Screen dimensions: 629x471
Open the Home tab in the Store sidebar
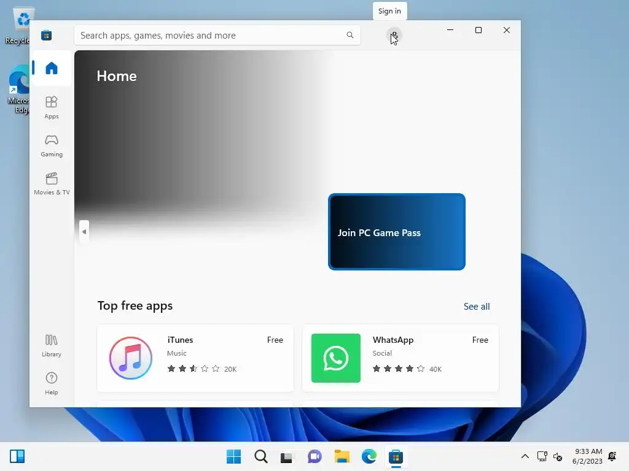click(x=52, y=68)
